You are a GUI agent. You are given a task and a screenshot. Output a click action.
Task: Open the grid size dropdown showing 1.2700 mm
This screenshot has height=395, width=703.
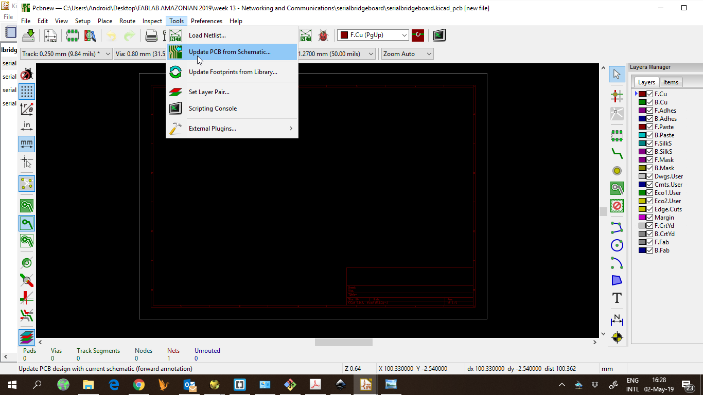337,54
